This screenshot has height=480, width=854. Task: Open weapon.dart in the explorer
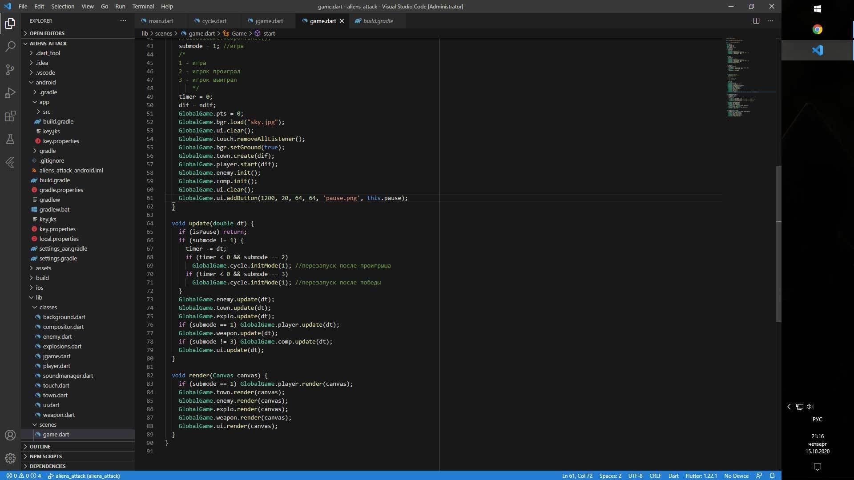click(59, 415)
